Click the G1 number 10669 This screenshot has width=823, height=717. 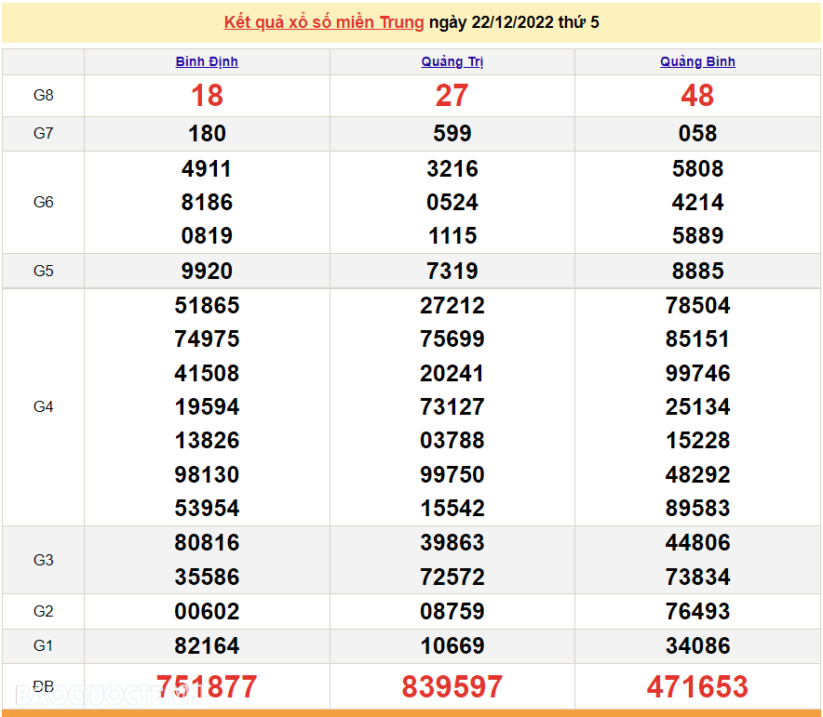point(452,646)
